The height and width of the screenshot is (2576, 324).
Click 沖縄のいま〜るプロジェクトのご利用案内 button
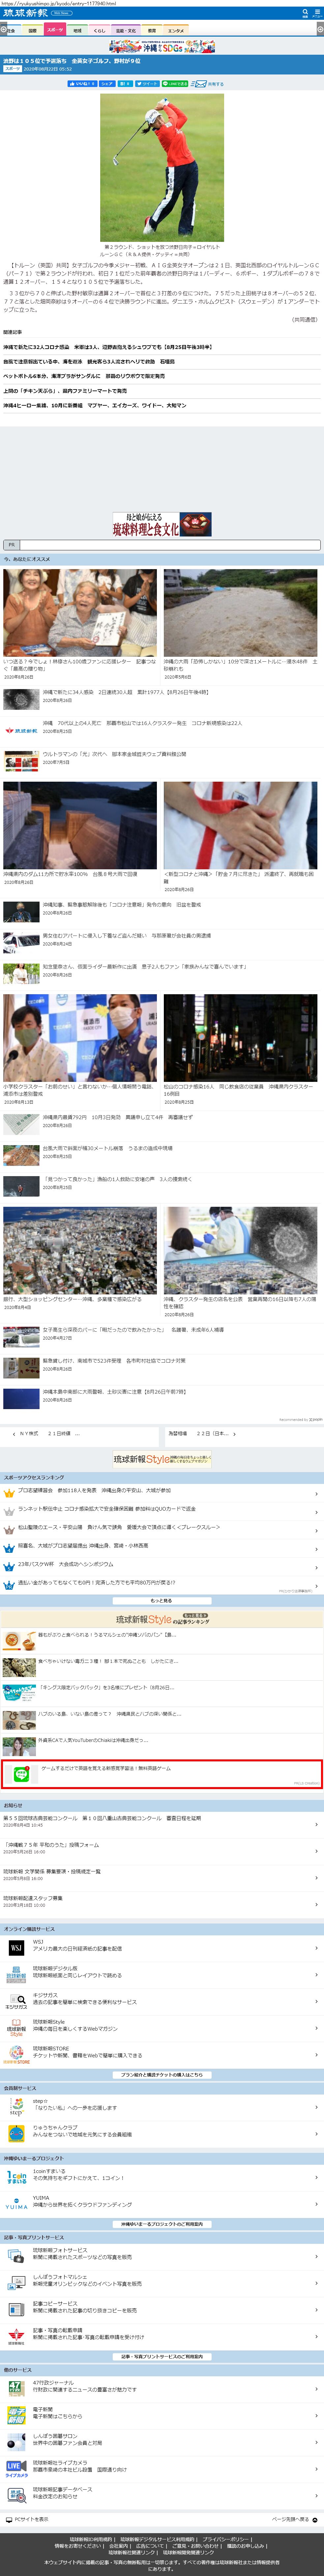(x=162, y=2224)
